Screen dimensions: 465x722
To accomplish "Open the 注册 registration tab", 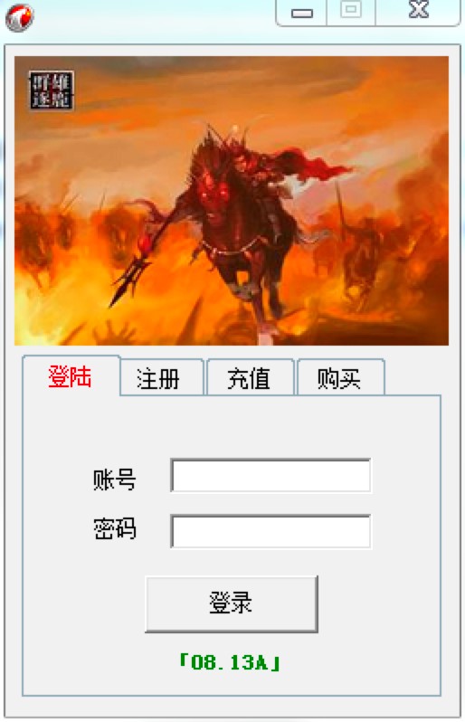I will pyautogui.click(x=158, y=378).
